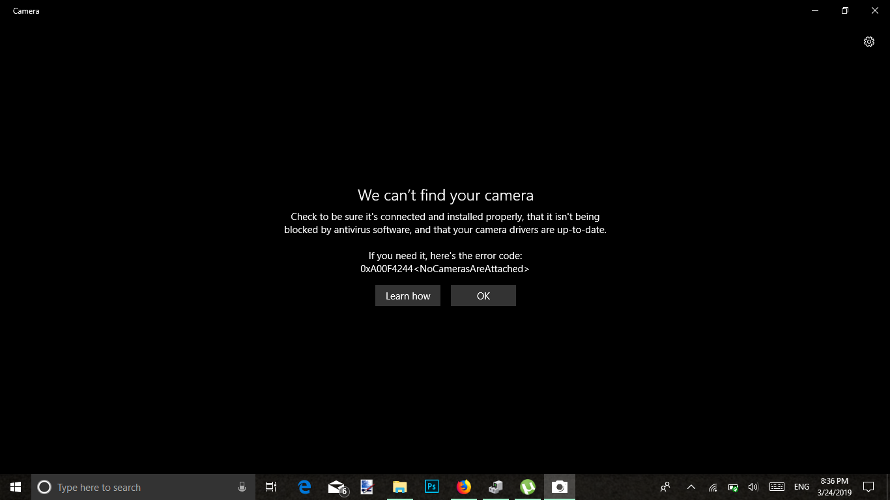This screenshot has width=890, height=500.
Task: Open the ENG language switcher
Action: [801, 486]
